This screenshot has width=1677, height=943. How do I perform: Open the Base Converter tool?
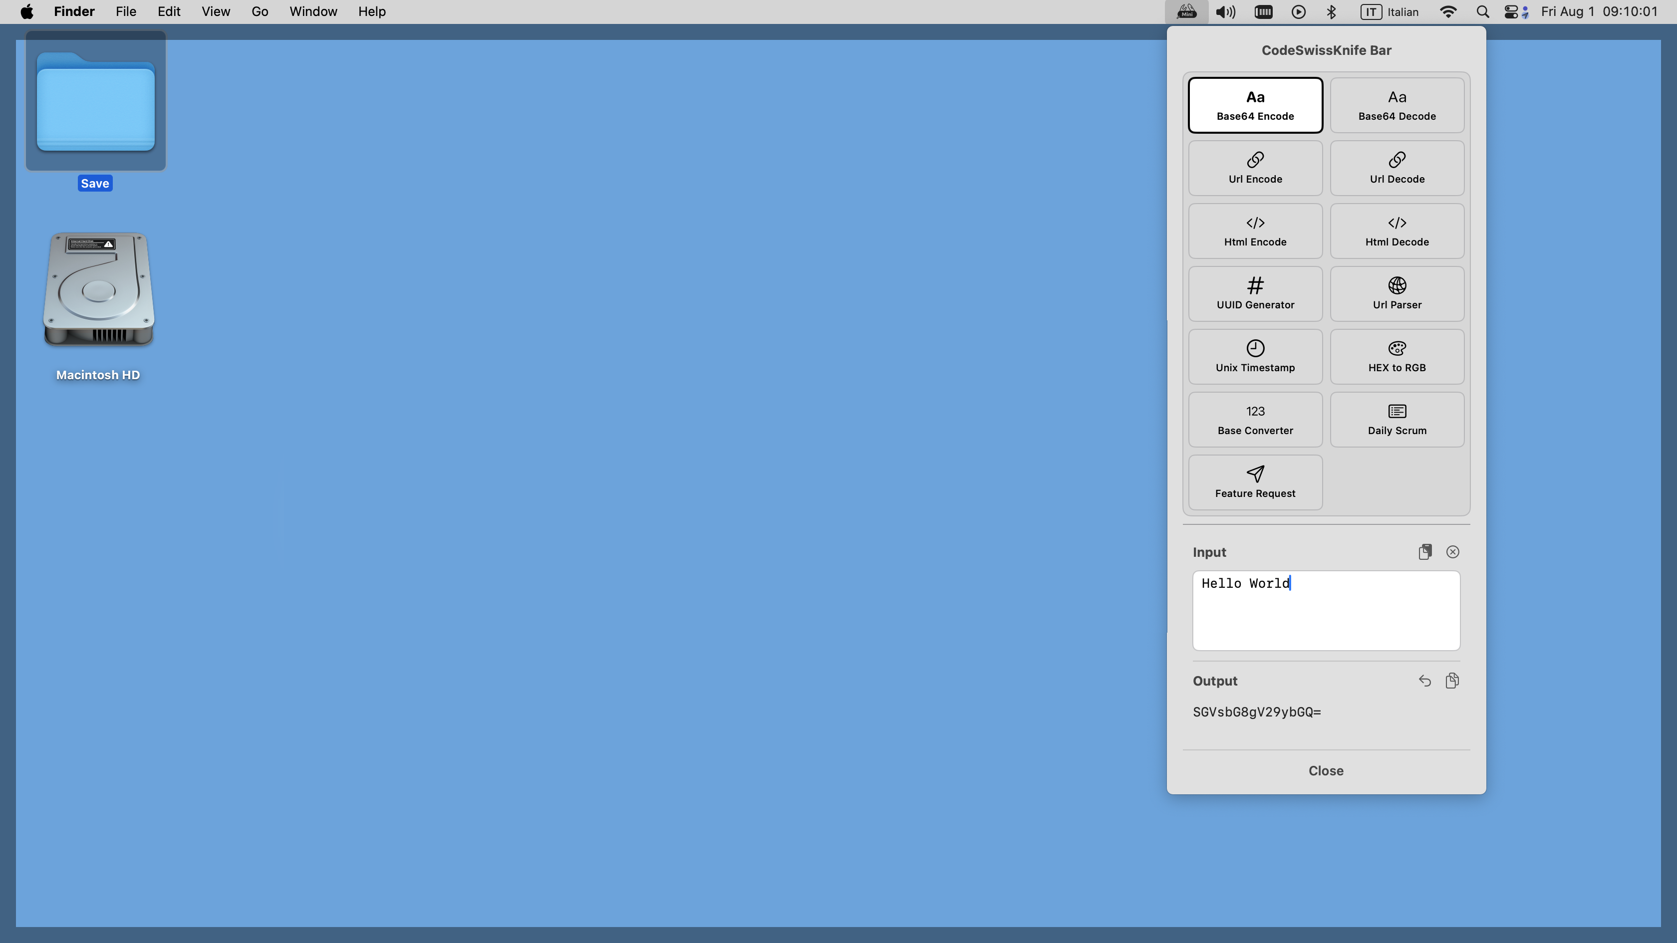click(x=1255, y=420)
